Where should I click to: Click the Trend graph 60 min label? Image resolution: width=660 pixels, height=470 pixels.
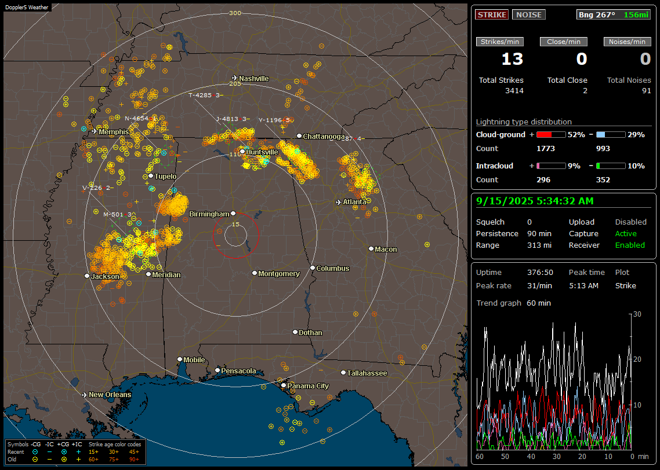point(513,303)
